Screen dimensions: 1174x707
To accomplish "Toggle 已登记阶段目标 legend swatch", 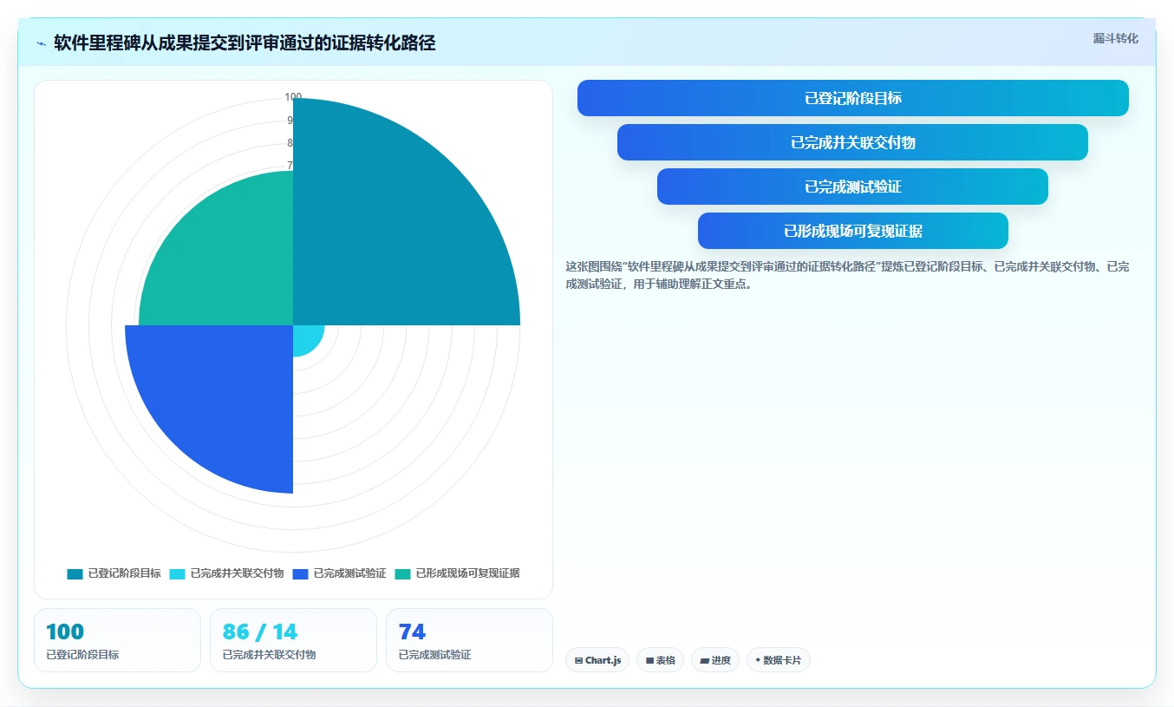I will (x=75, y=573).
